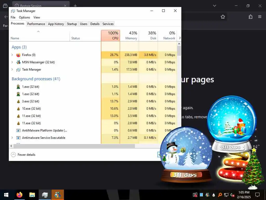266x200 pixels.
Task: Click the Background processes (41) heading
Action: [x=36, y=79]
